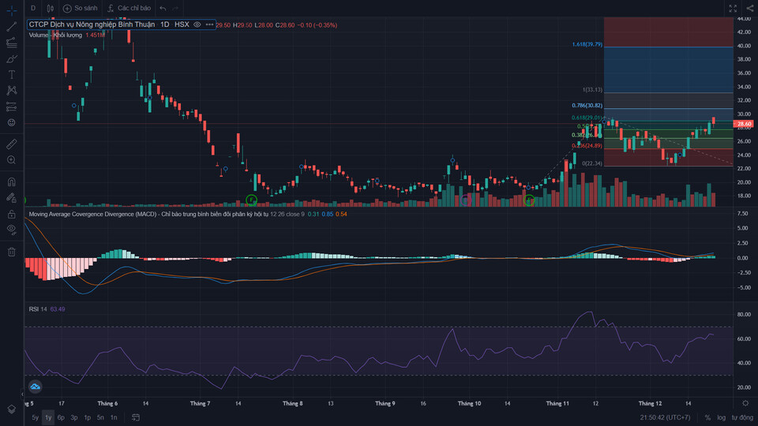Image resolution: width=758 pixels, height=426 pixels.
Task: Click the red 28.60 price label
Action: (x=744, y=124)
